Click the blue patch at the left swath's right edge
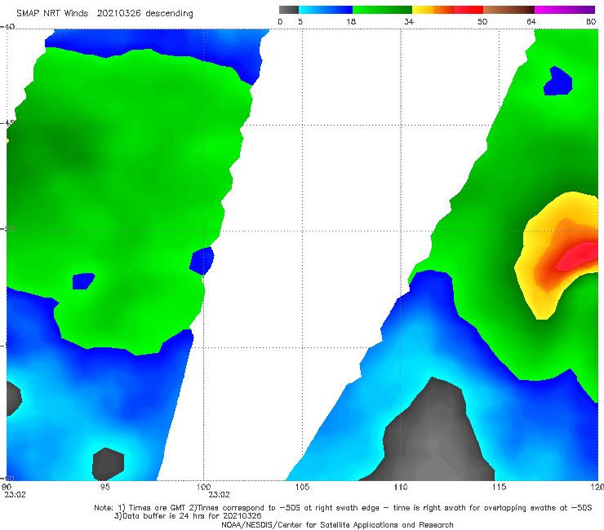 (202, 261)
